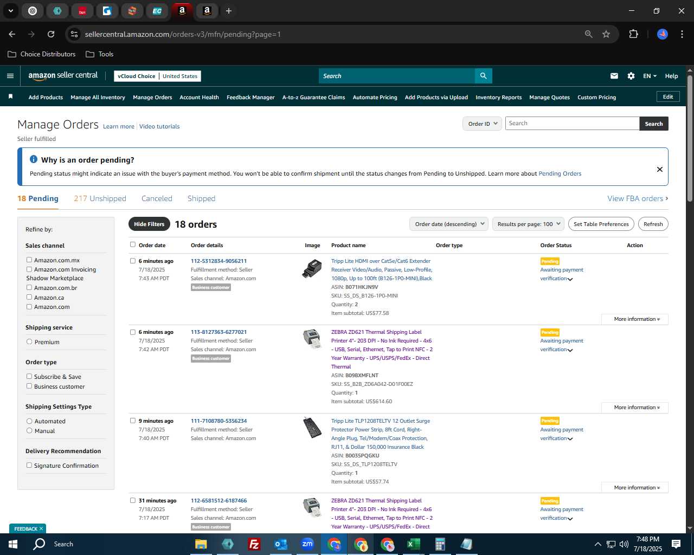Check the Amazon.com.mx sales channel filter
The image size is (694, 555).
point(29,260)
